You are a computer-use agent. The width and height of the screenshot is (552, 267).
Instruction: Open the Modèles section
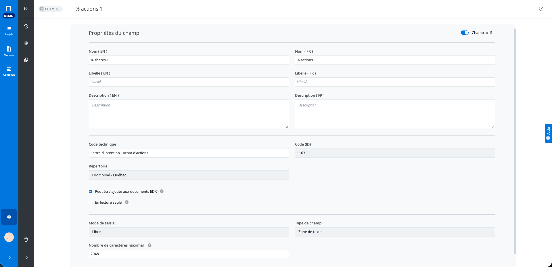tap(9, 52)
